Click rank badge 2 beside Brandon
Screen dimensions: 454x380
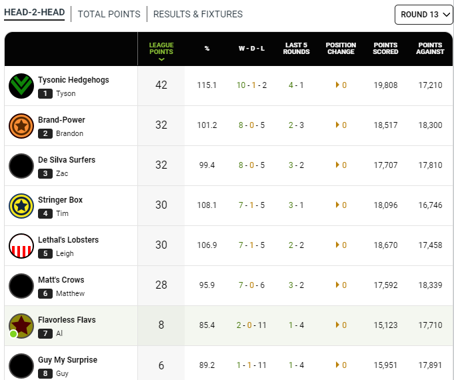(45, 133)
